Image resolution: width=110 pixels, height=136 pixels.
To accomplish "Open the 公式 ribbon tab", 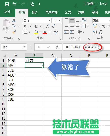I will pyautogui.click(x=68, y=12).
